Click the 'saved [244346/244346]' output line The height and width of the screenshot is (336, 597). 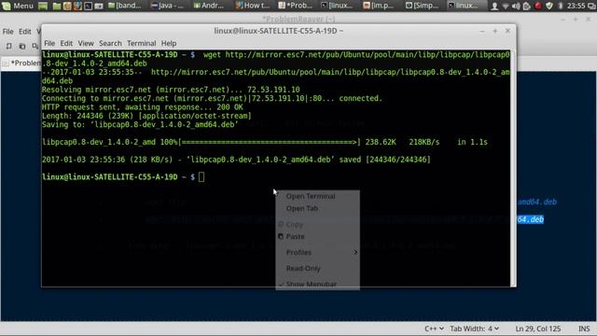pos(236,160)
